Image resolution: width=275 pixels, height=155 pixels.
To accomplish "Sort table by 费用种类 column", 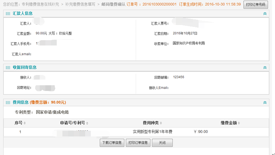I will pos(161,123).
